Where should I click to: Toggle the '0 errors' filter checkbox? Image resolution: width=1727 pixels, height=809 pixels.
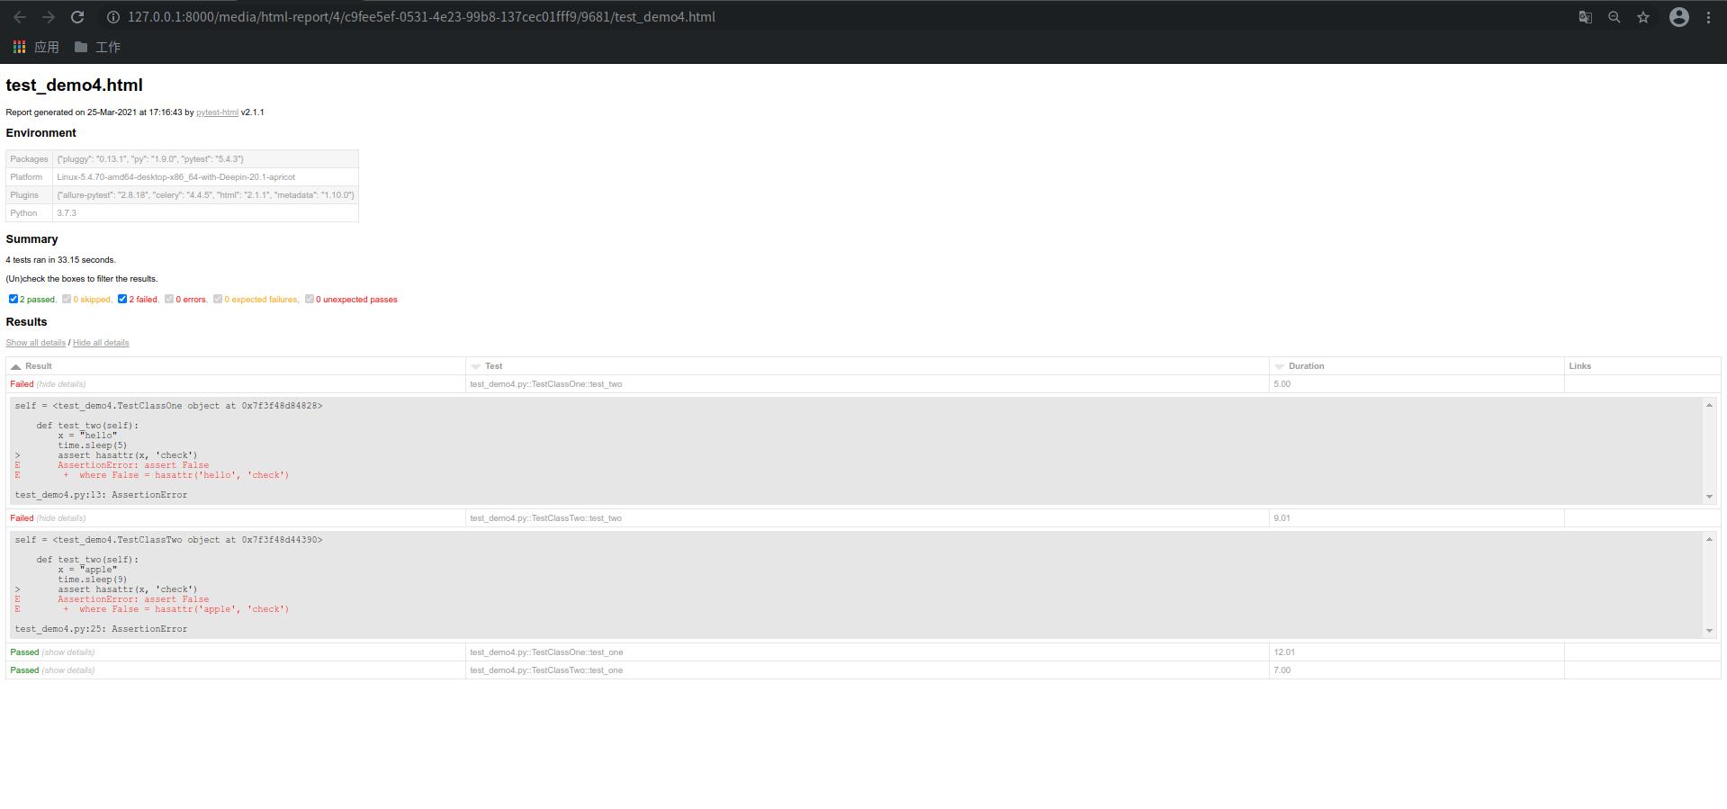click(x=169, y=299)
